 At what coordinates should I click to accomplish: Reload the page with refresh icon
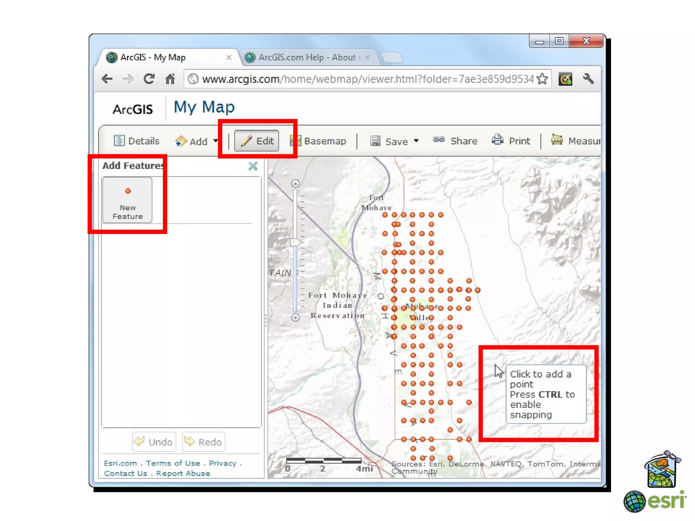point(149,79)
